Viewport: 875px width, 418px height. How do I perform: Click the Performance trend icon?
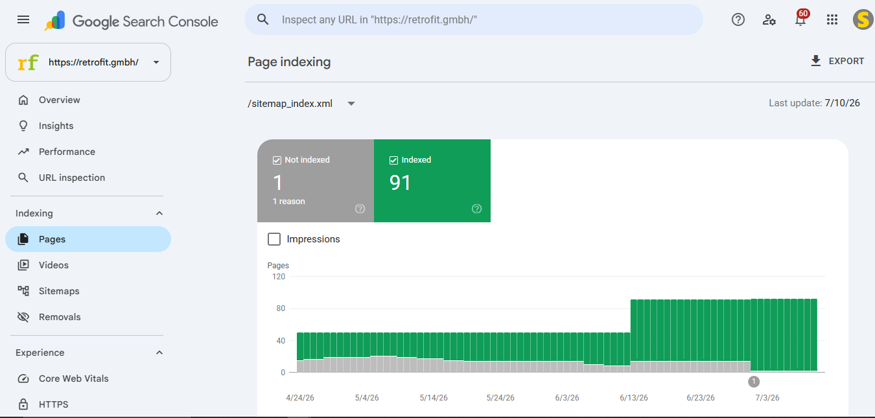point(23,152)
